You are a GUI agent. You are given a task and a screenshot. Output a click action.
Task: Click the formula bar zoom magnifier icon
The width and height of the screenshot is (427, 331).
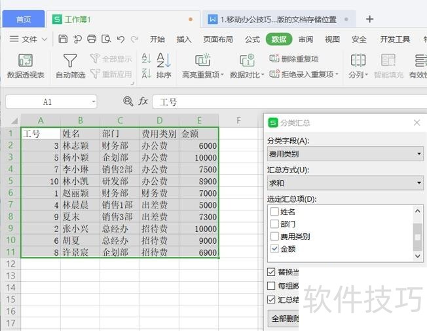click(x=128, y=102)
